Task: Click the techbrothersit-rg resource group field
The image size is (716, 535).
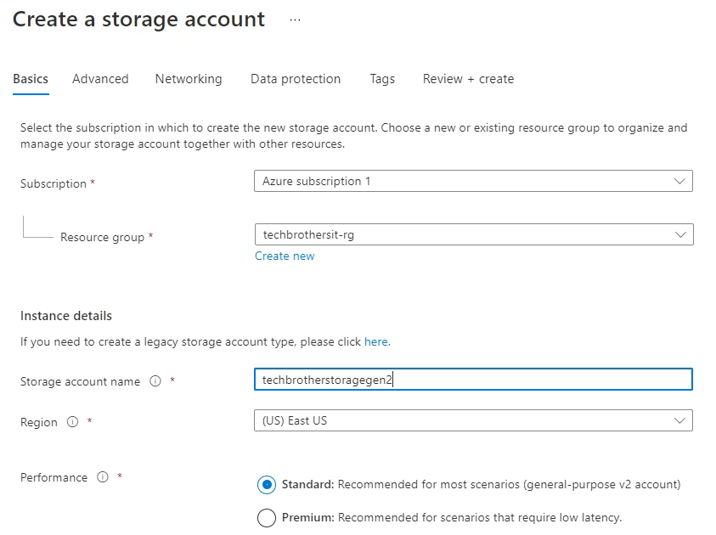Action: pyautogui.click(x=473, y=235)
